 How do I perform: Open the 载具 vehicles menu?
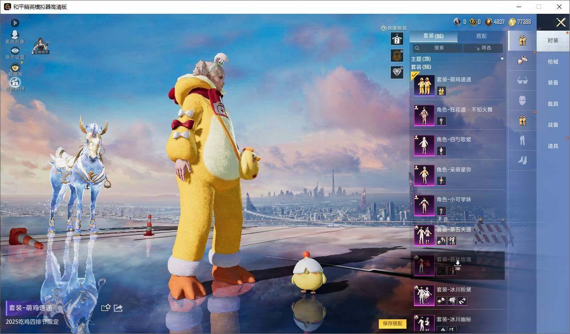tap(553, 104)
